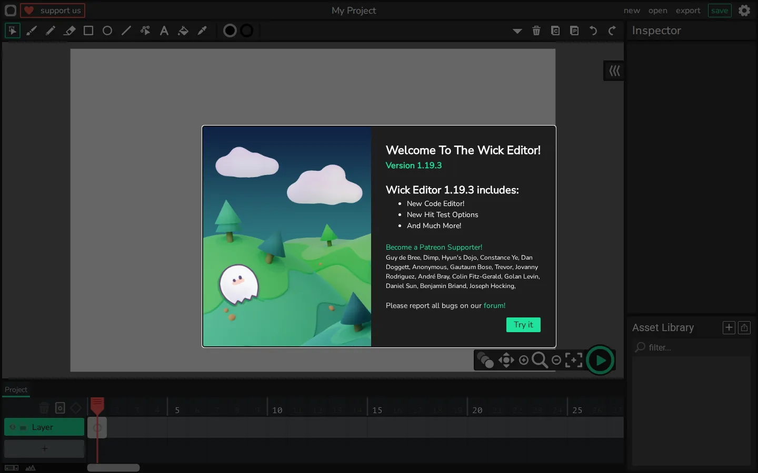The width and height of the screenshot is (758, 473).
Task: Click frame number 20 on timeline ruler
Action: (x=477, y=410)
